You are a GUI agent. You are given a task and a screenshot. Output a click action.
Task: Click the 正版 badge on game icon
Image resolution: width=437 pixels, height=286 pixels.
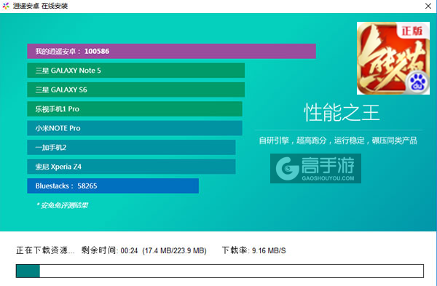coord(412,31)
